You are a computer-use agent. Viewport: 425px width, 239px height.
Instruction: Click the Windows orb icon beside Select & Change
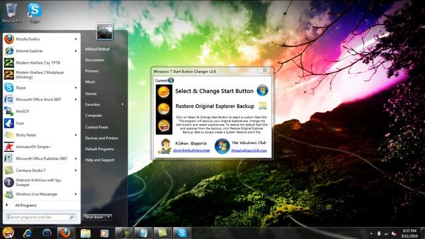tap(262, 90)
